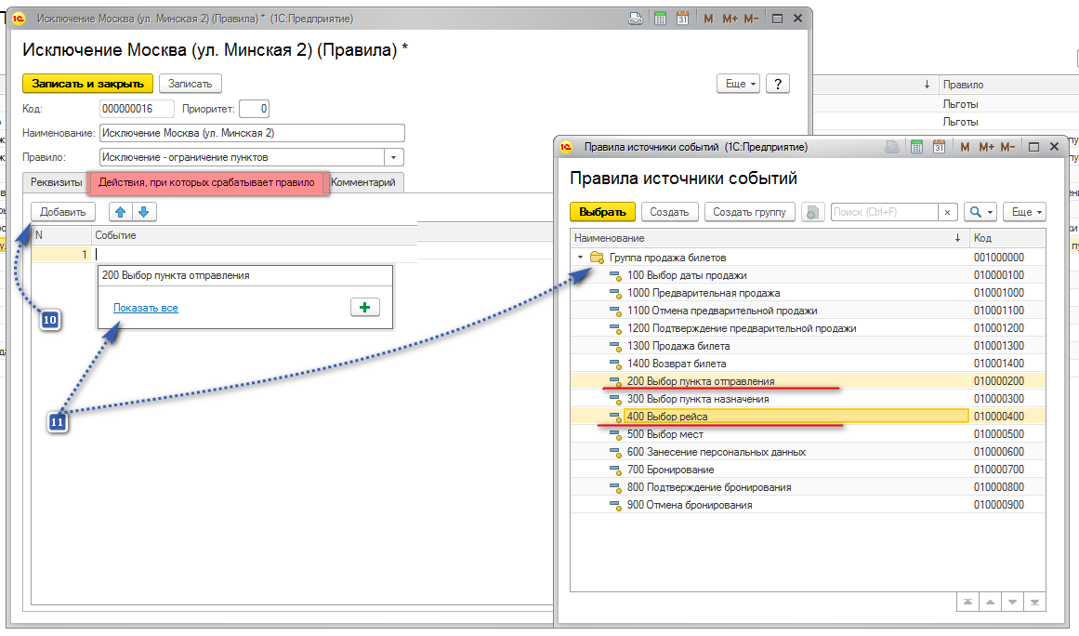Click the green plus create icon in suggestion popup
Viewport: 1079px width, 636px height.
363,308
